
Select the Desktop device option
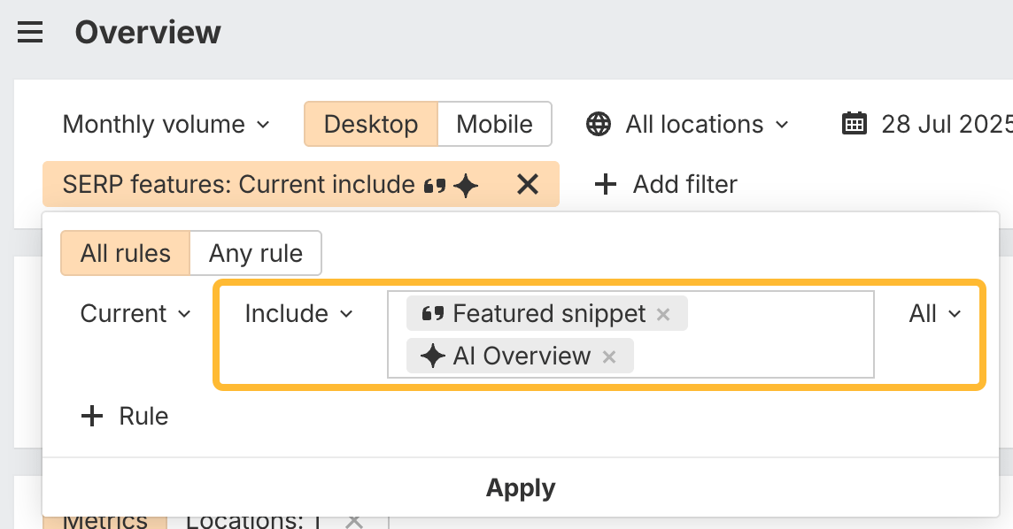tap(371, 124)
